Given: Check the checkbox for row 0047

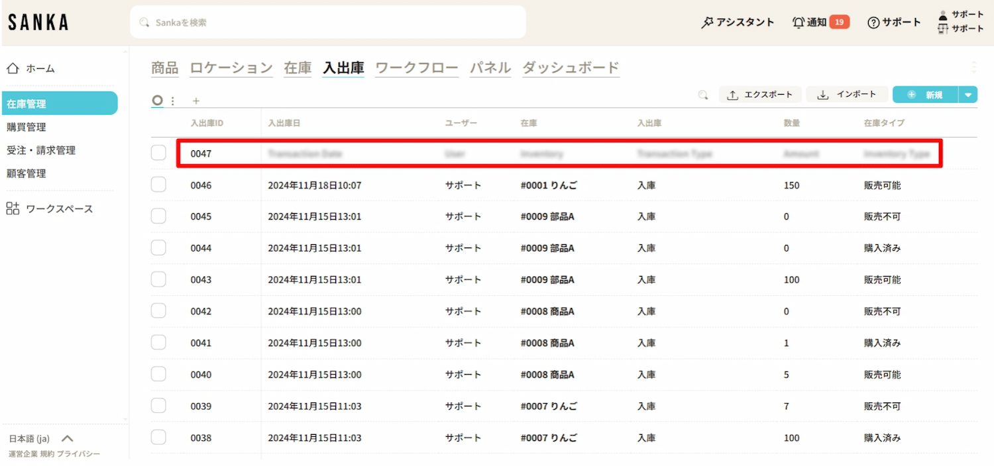Looking at the screenshot, I should click(158, 154).
